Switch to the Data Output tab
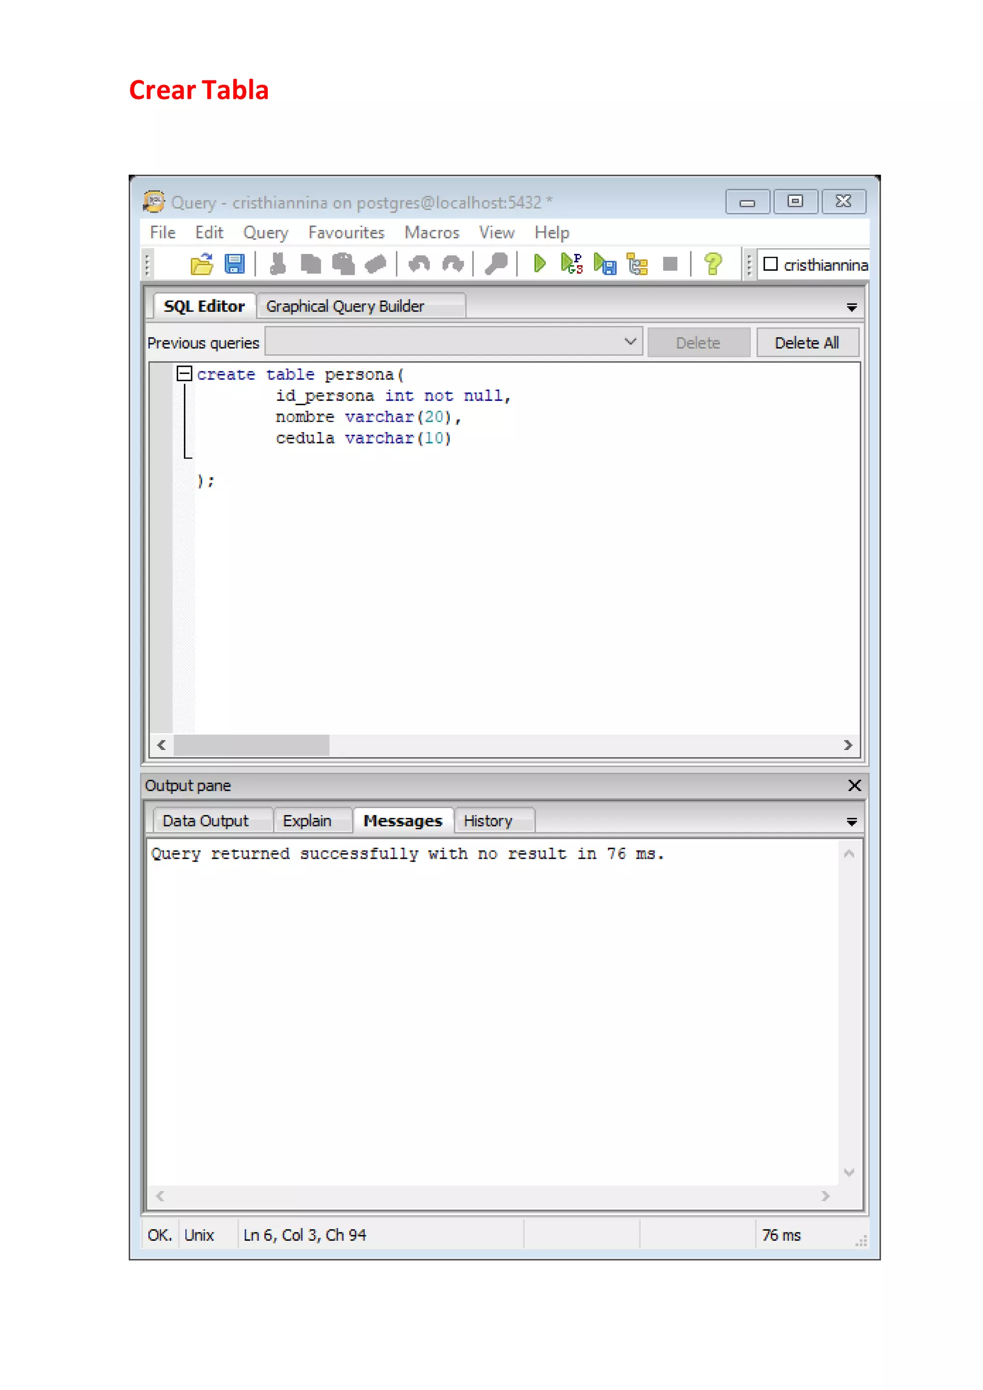983x1390 pixels. pos(213,820)
